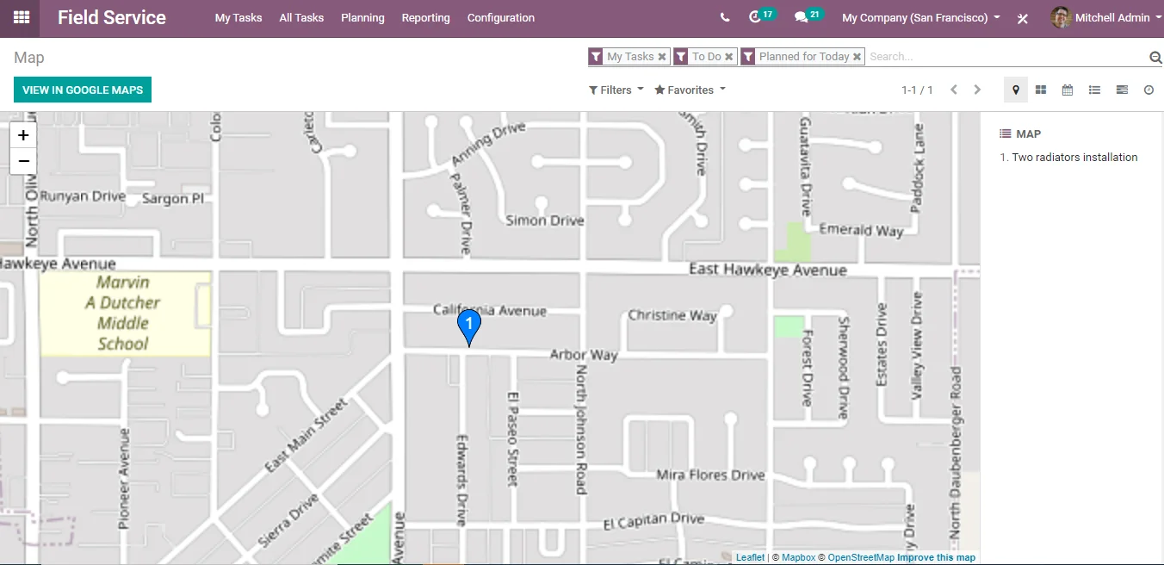This screenshot has height=565, width=1164.
Task: Switch to calendar view
Action: point(1068,90)
